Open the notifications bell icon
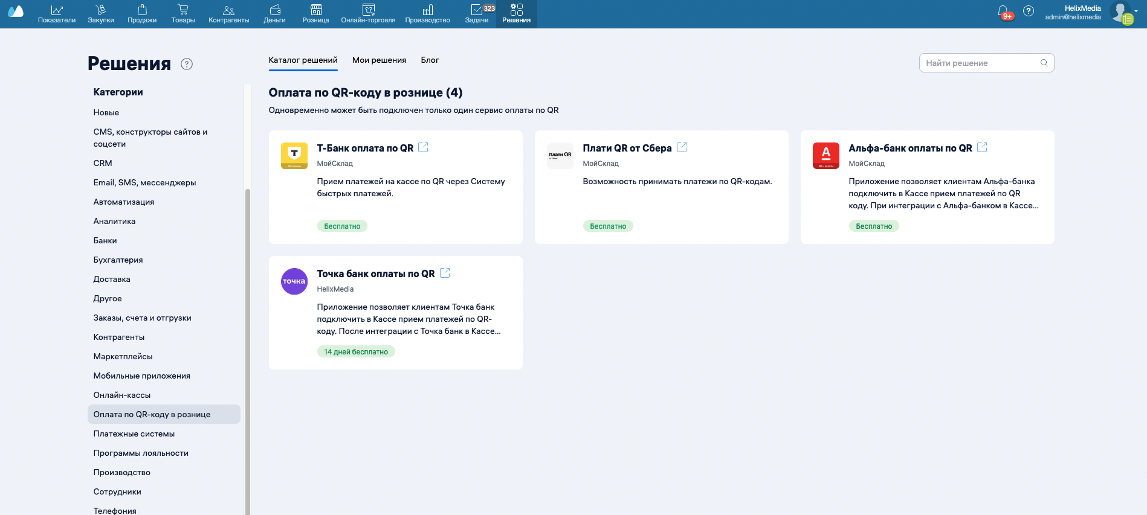Viewport: 1147px width, 515px height. click(x=1003, y=11)
